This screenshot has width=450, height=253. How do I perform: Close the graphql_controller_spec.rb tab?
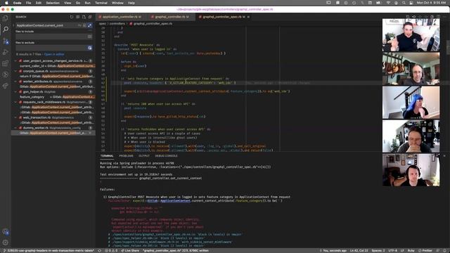click(248, 17)
